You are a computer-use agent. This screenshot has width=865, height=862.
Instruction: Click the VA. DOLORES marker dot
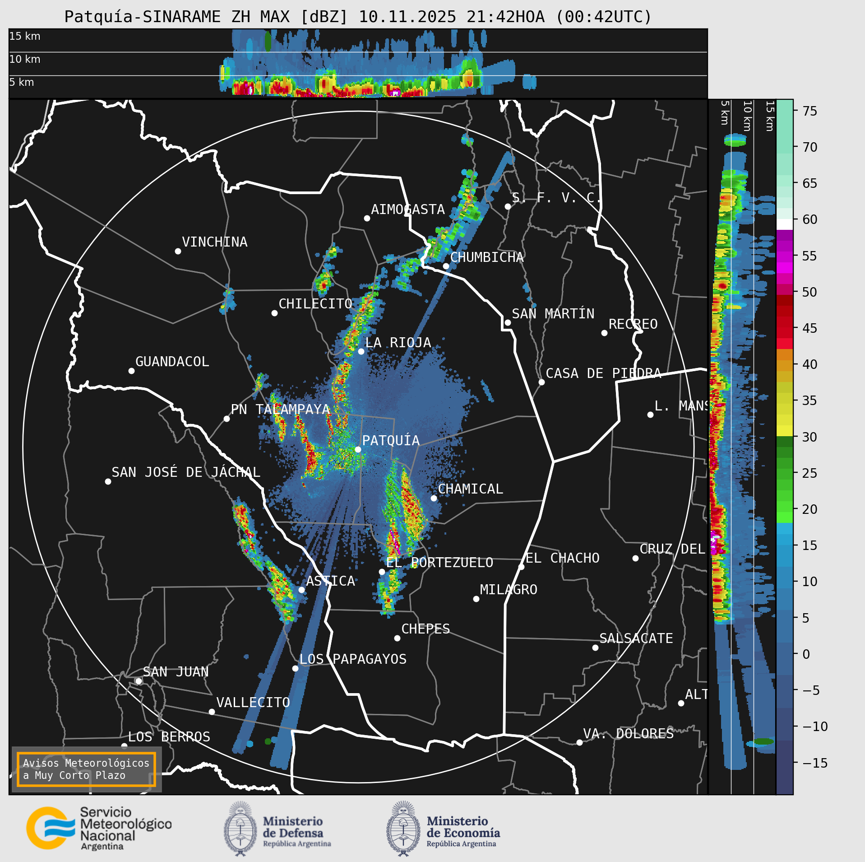pos(579,742)
